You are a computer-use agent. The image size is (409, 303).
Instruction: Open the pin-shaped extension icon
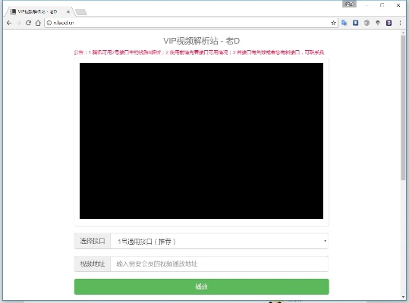tap(378, 23)
